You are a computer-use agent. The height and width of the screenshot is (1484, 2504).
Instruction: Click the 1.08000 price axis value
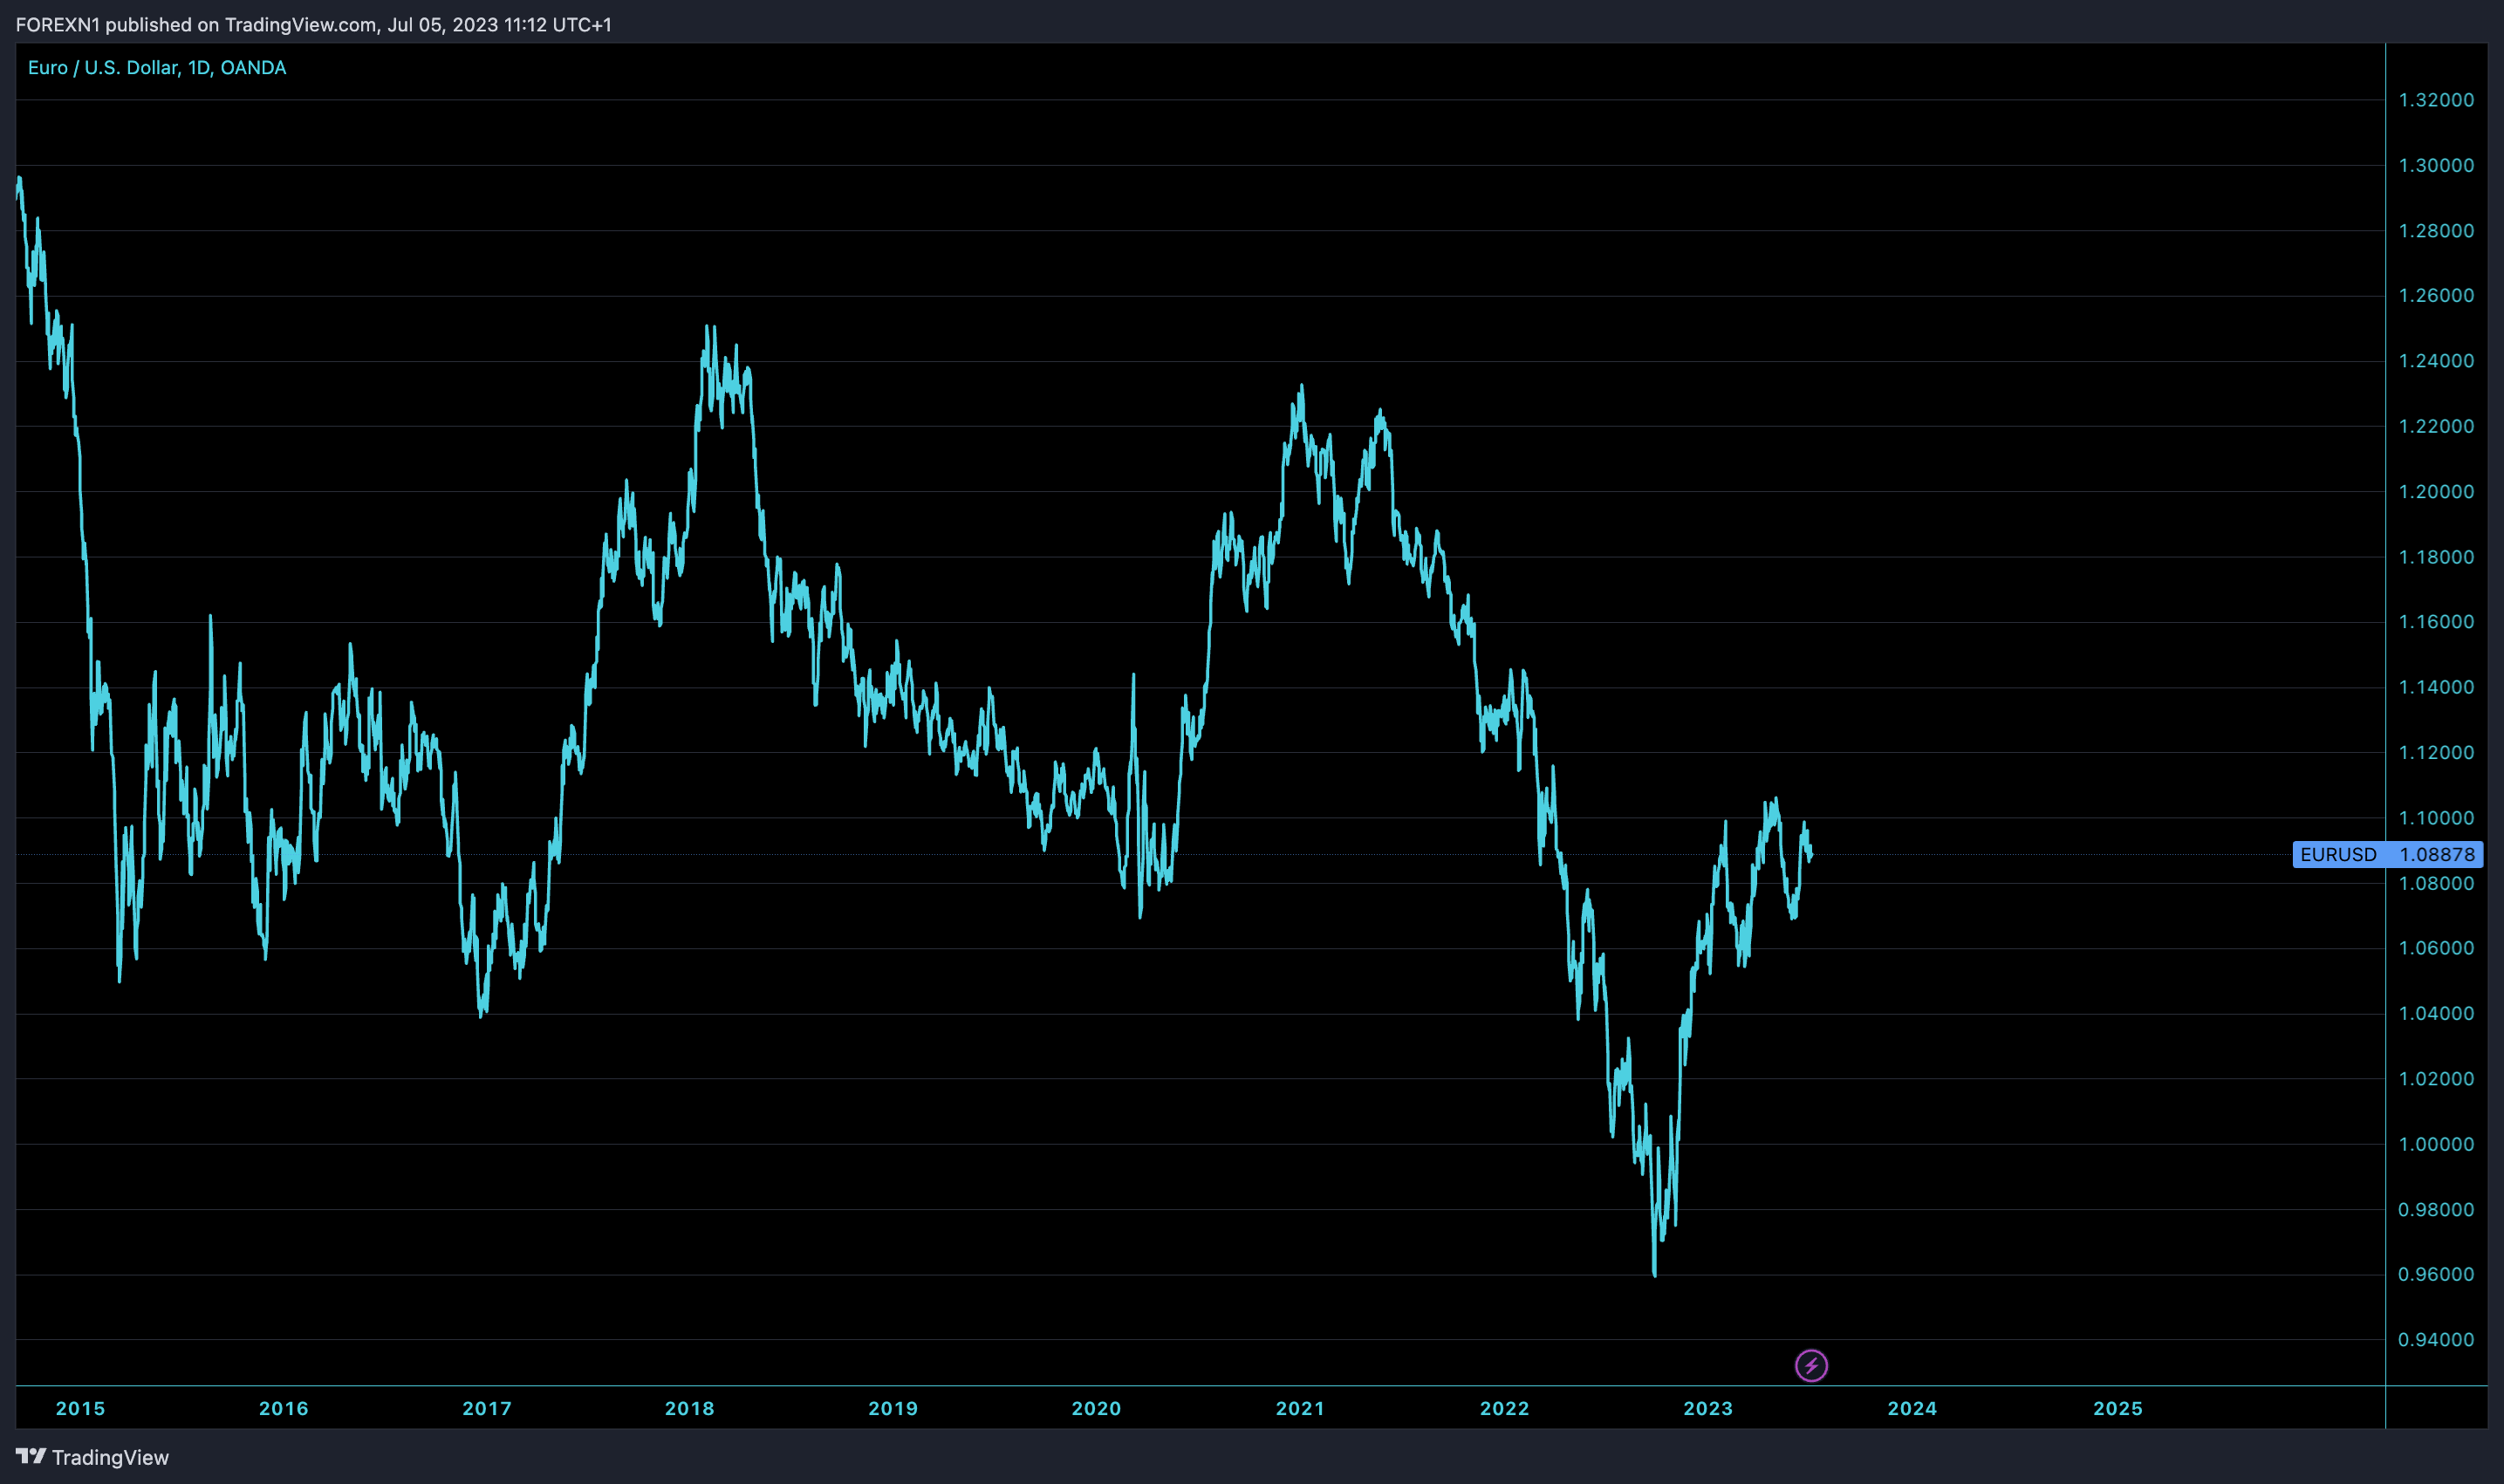2436,883
